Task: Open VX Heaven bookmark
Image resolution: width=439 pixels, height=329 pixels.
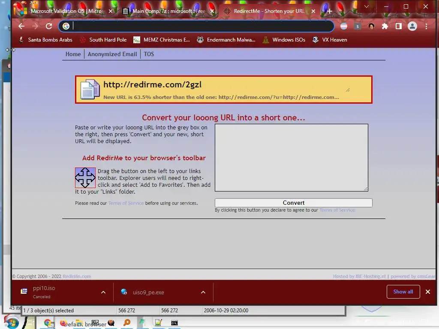Action: (330, 40)
